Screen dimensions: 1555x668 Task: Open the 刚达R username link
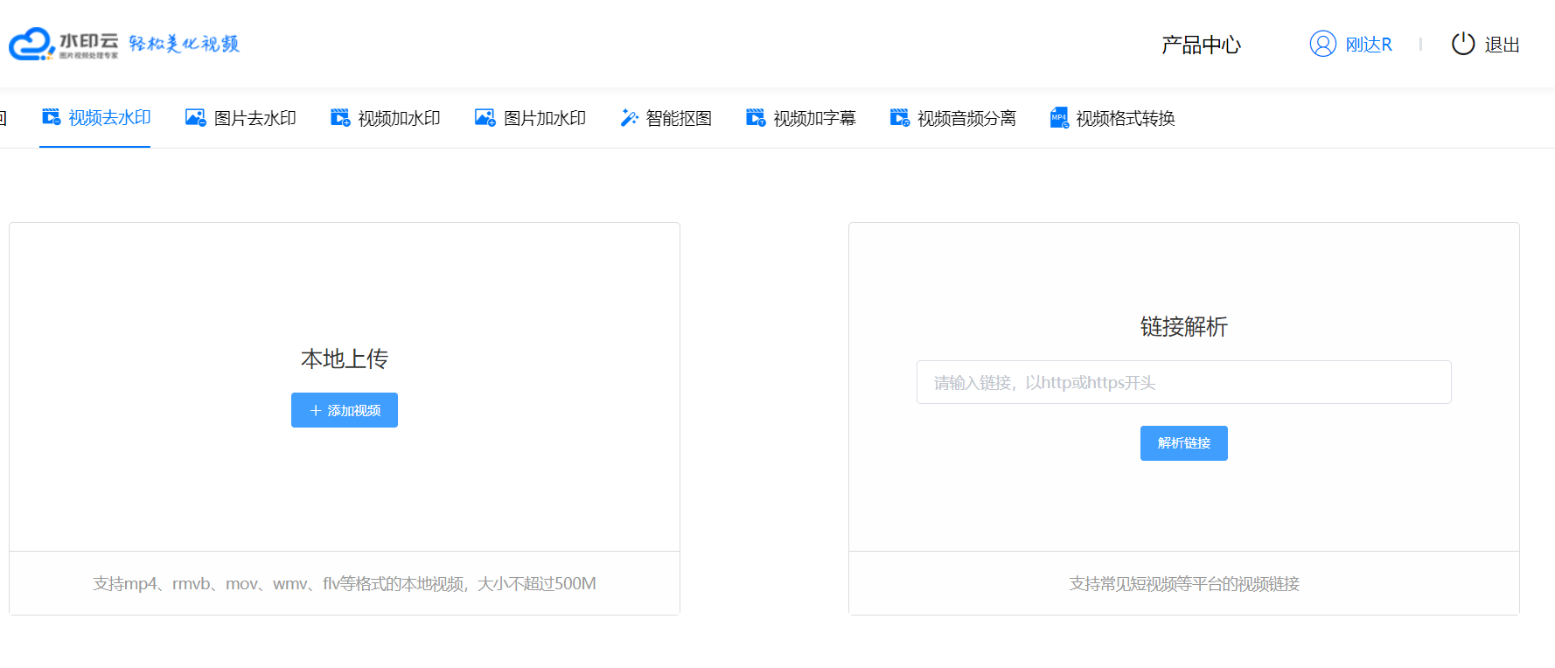1368,45
